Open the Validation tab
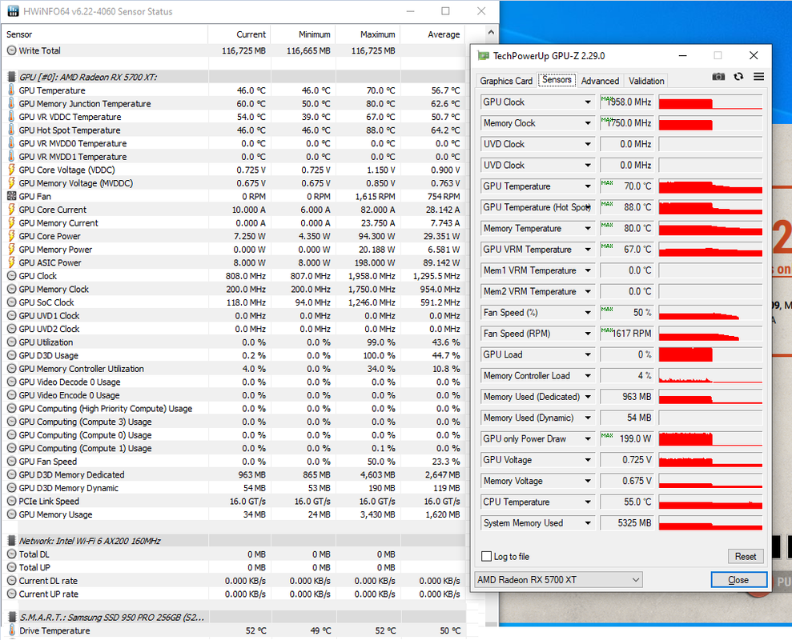 click(646, 81)
